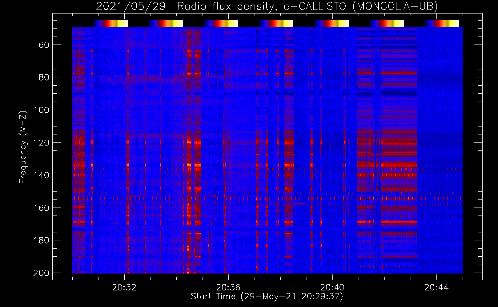Click the 180 frequency tick label
Viewport: 498px width, 307px height.
pyautogui.click(x=41, y=240)
